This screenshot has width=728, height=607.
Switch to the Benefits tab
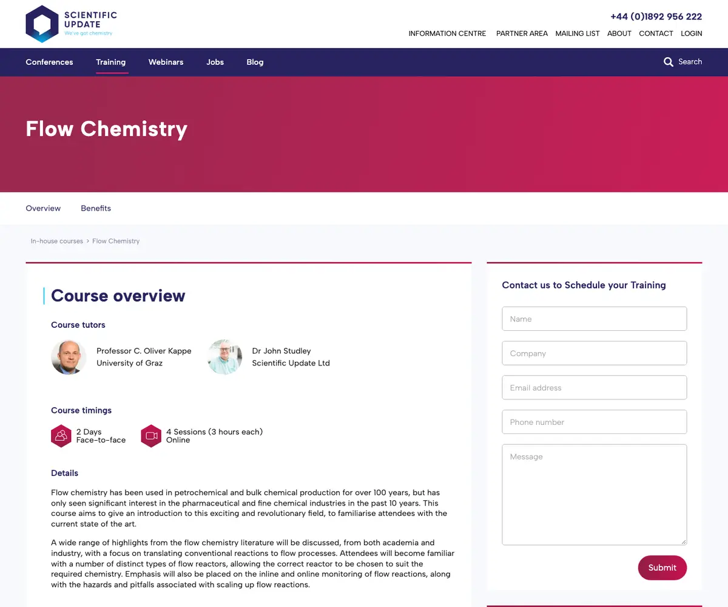pyautogui.click(x=96, y=208)
